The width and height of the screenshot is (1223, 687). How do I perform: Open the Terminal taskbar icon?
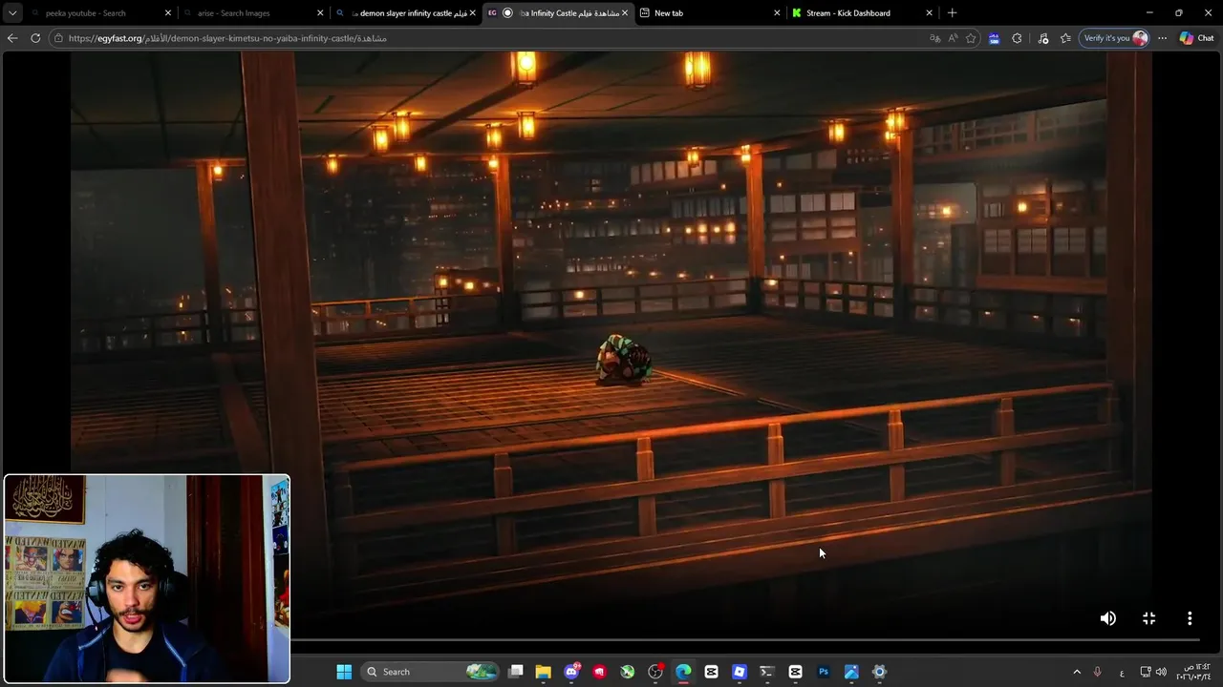[x=766, y=672]
